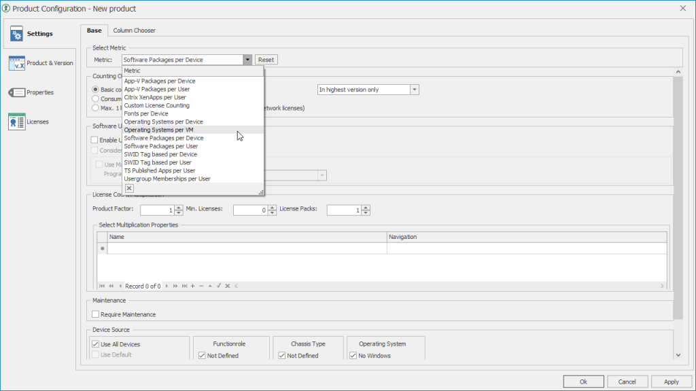Jump to last record in navigator
The width and height of the screenshot is (696, 391).
[x=184, y=286]
